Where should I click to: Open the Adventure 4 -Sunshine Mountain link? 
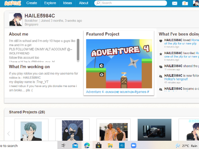point(117,92)
